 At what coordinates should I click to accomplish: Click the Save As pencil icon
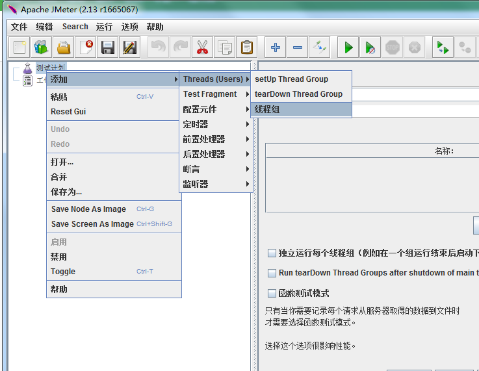[129, 47]
